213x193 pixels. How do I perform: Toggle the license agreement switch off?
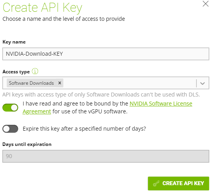(x=10, y=107)
